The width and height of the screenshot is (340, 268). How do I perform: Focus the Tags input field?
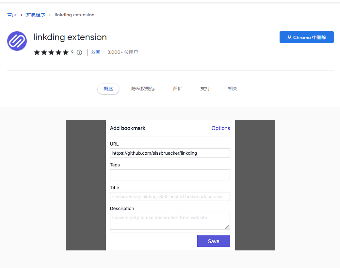point(170,175)
